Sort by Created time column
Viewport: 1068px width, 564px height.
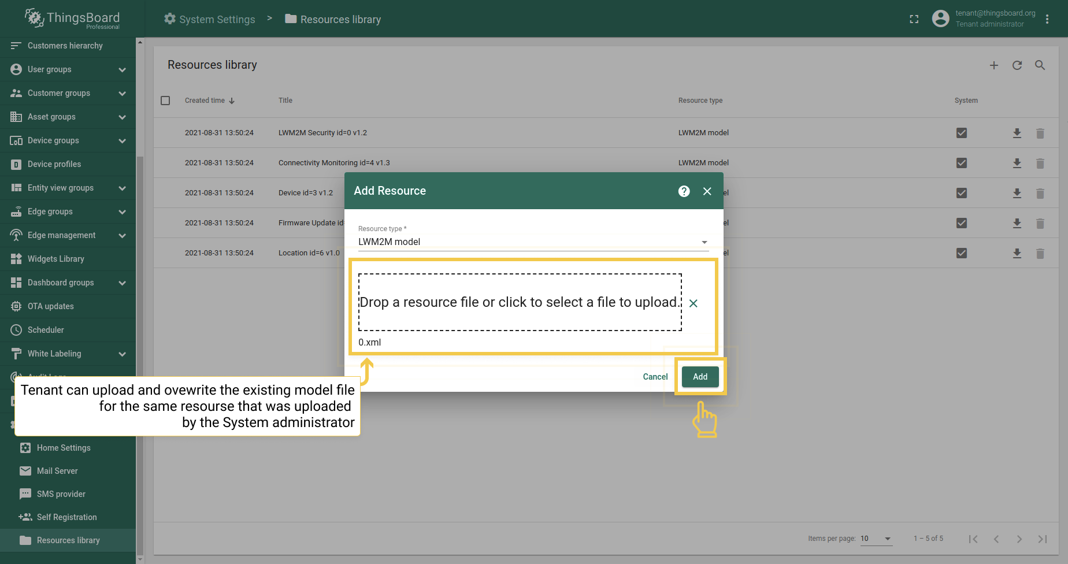tap(210, 101)
